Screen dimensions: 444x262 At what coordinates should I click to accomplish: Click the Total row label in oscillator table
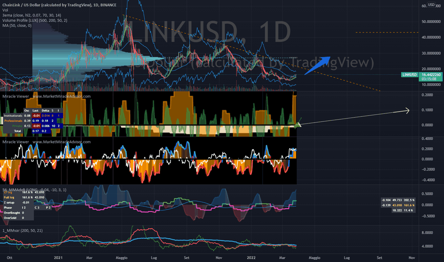18,131
